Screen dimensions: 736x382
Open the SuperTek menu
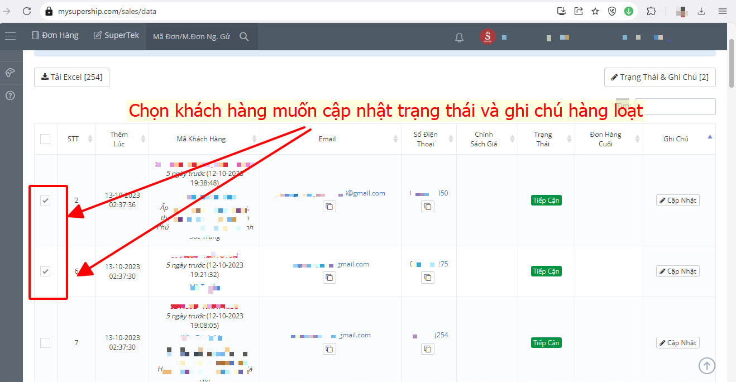(x=116, y=35)
